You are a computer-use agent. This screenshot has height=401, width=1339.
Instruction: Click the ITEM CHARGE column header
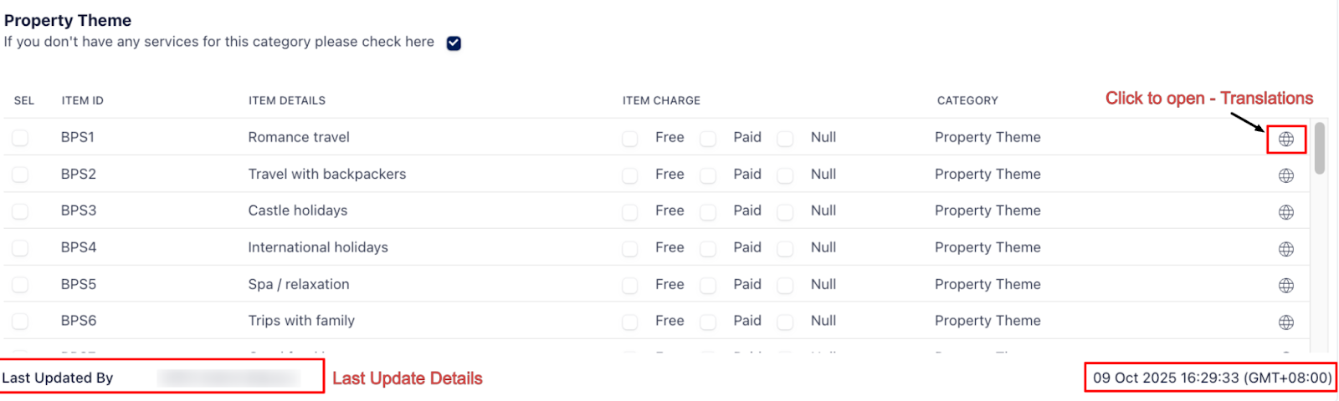[x=661, y=100]
